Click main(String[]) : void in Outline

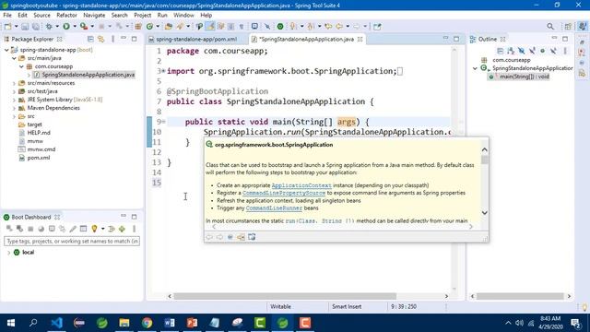coord(525,77)
